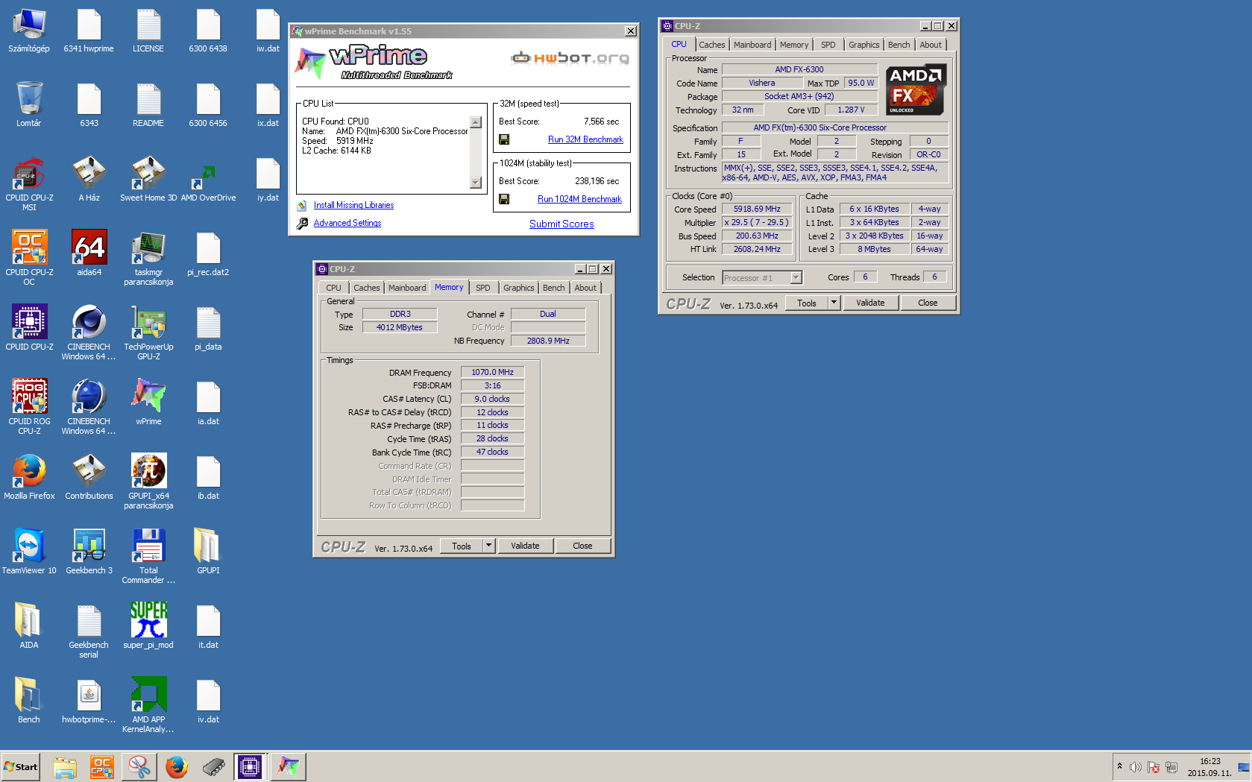1252x782 pixels.
Task: Open Snipping Tool in the taskbar
Action: pos(139,766)
